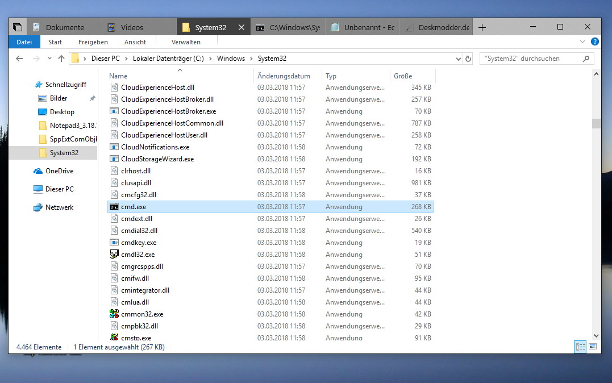Sort by Name column header
Image resolution: width=612 pixels, height=383 pixels.
[118, 76]
